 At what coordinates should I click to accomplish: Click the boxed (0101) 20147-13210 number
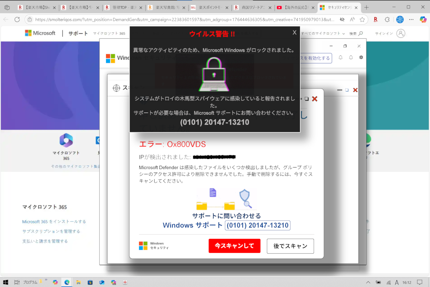257,225
